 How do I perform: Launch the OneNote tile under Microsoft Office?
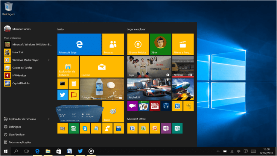(x=166, y=129)
